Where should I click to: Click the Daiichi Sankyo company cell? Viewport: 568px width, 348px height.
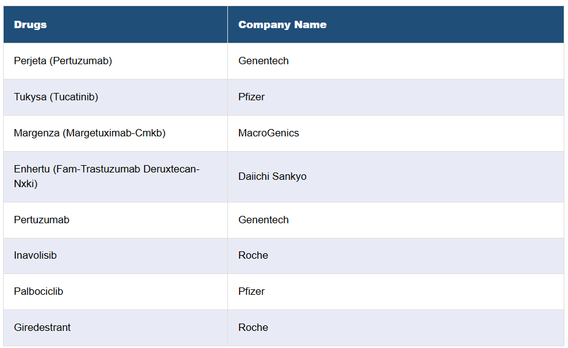pyautogui.click(x=273, y=177)
